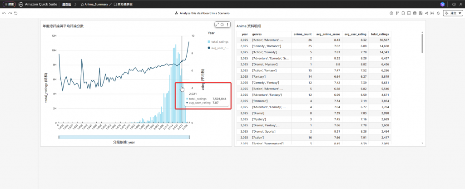Reset the dashboard with the revert icon
This screenshot has width=465, height=189.
(x=15, y=13)
